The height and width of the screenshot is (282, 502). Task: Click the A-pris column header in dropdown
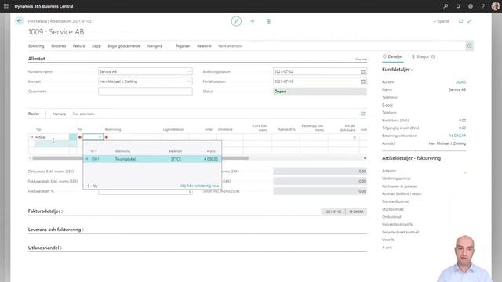click(x=211, y=151)
